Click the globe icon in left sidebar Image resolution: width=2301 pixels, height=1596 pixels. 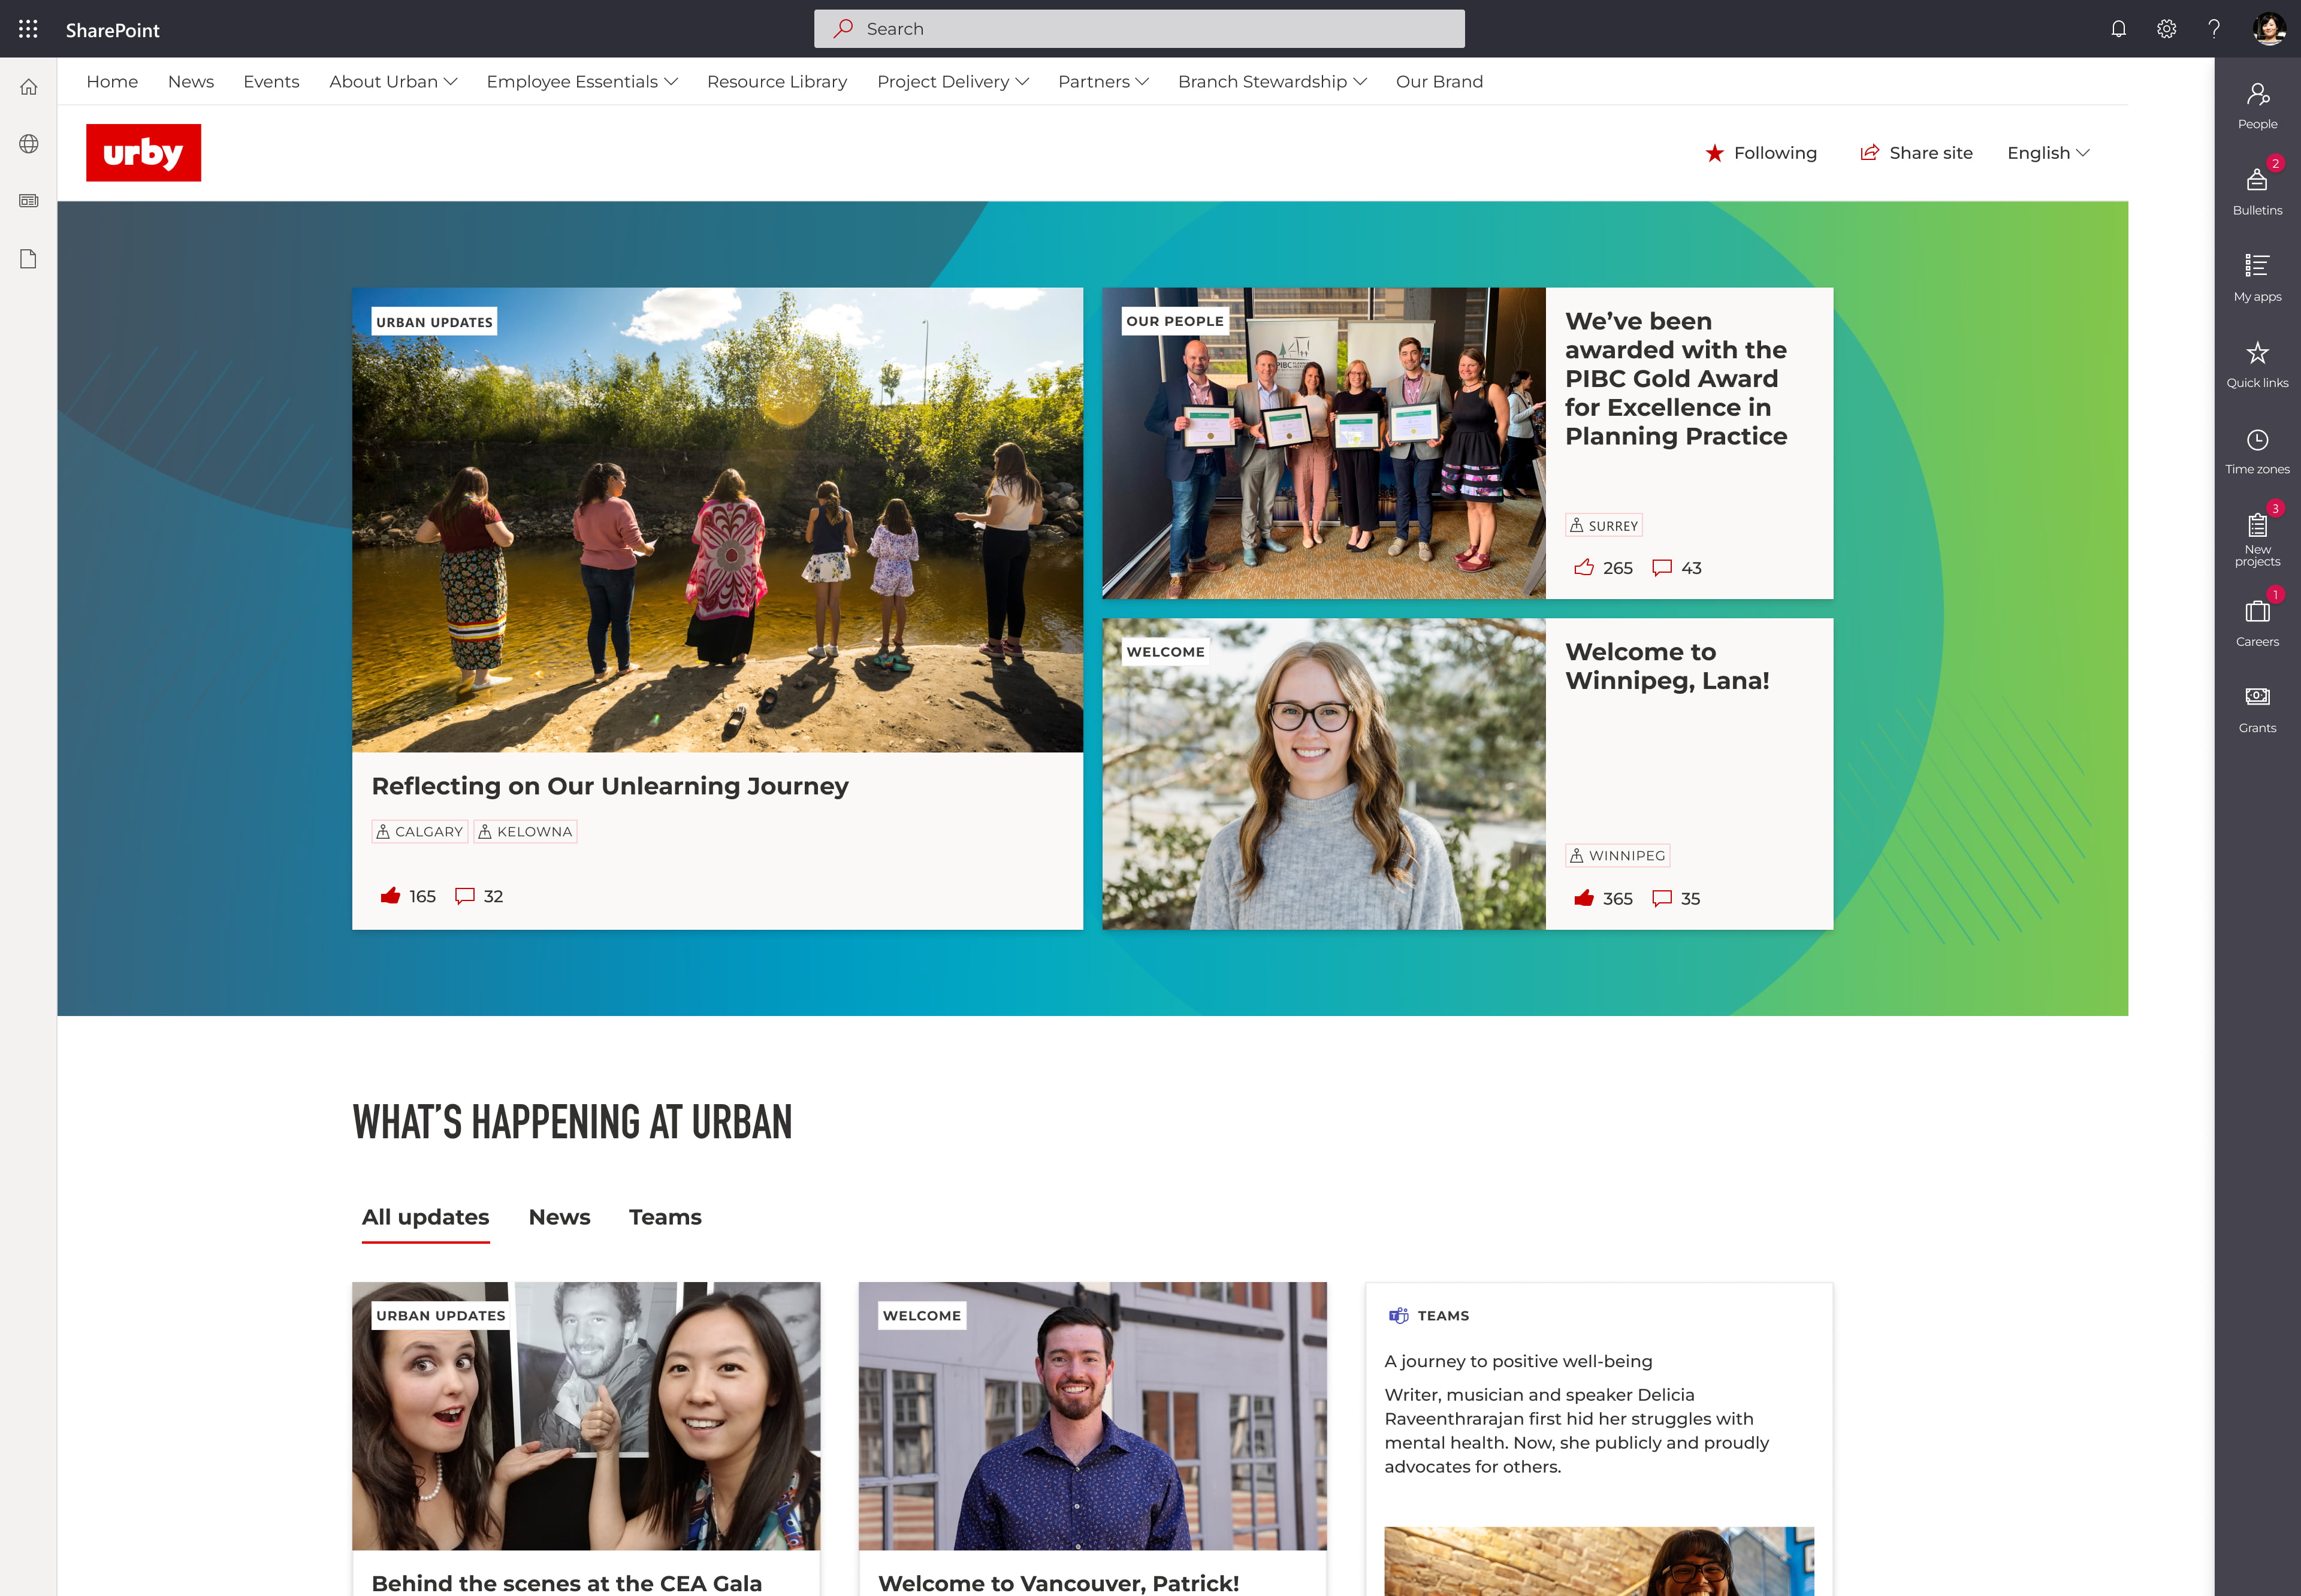(28, 143)
